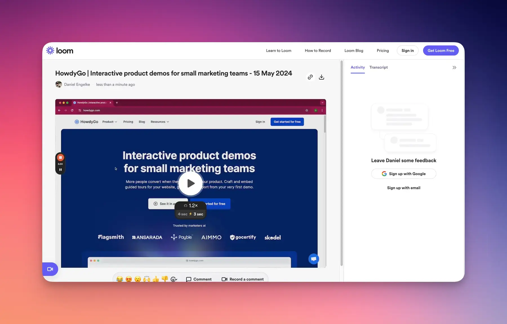Click the main page vertical scrollbar
The image size is (507, 324).
[341, 163]
